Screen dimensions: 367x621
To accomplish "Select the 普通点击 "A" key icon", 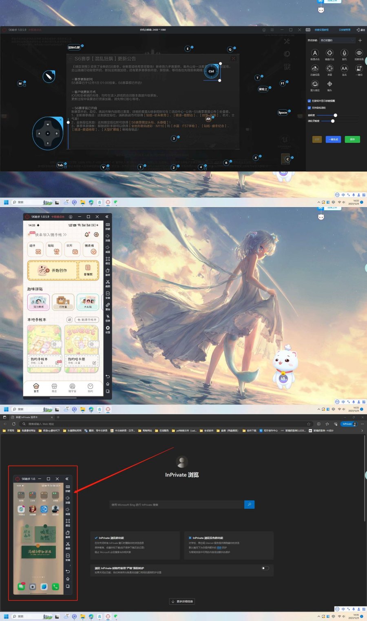I will pos(315,53).
